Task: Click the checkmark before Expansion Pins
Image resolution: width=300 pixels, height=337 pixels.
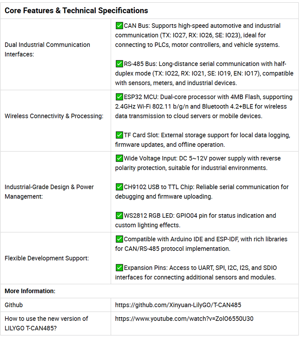Action: point(119,268)
